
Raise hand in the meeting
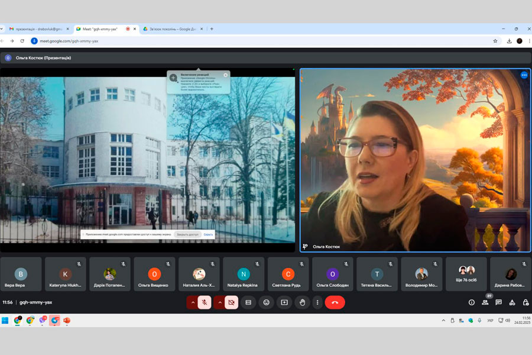pyautogui.click(x=302, y=302)
